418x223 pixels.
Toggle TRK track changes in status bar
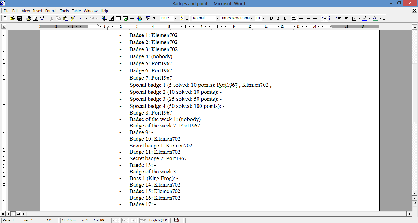tap(125, 220)
